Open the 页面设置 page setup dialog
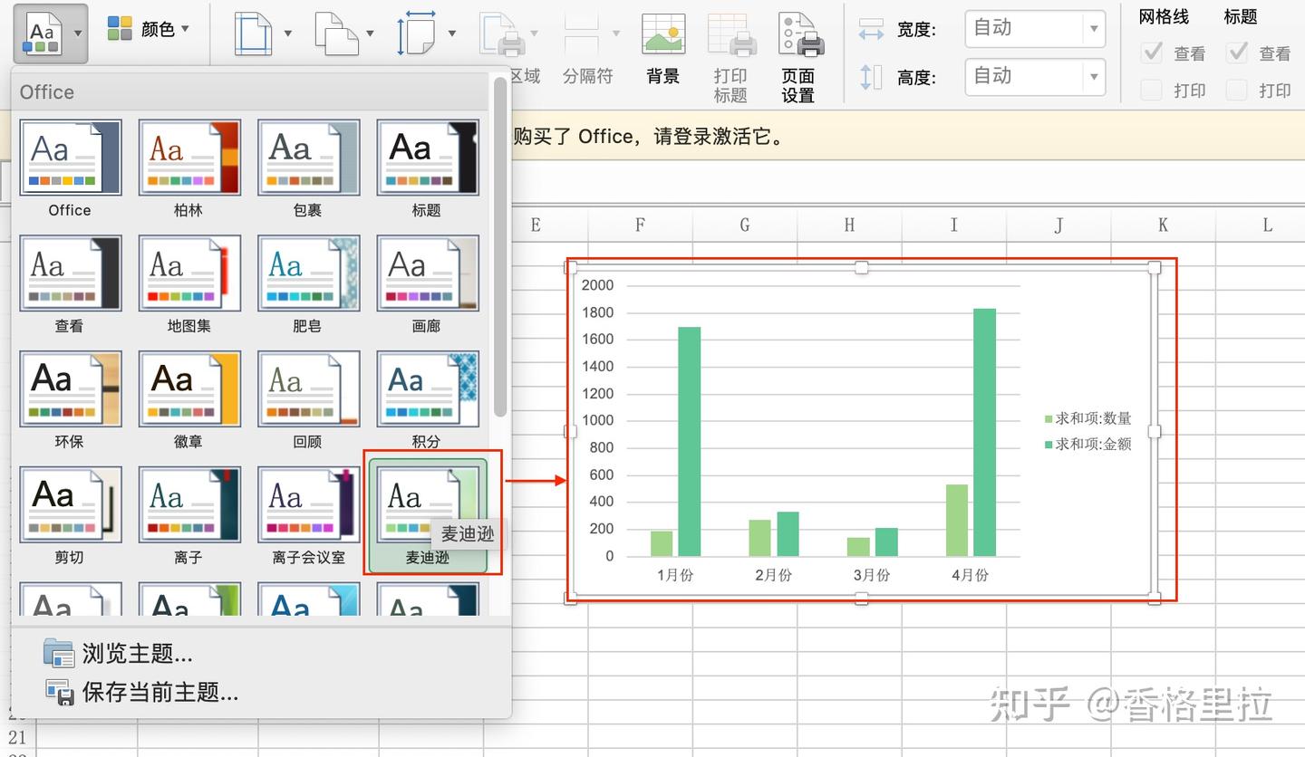The image size is (1305, 757). coord(798,56)
